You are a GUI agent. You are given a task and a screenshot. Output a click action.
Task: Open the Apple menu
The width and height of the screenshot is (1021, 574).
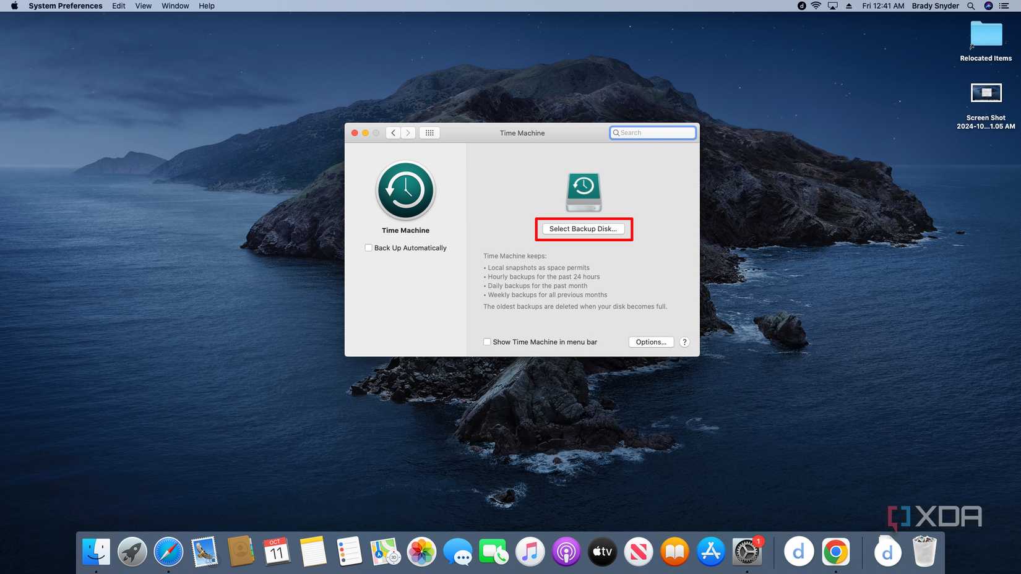coord(14,6)
